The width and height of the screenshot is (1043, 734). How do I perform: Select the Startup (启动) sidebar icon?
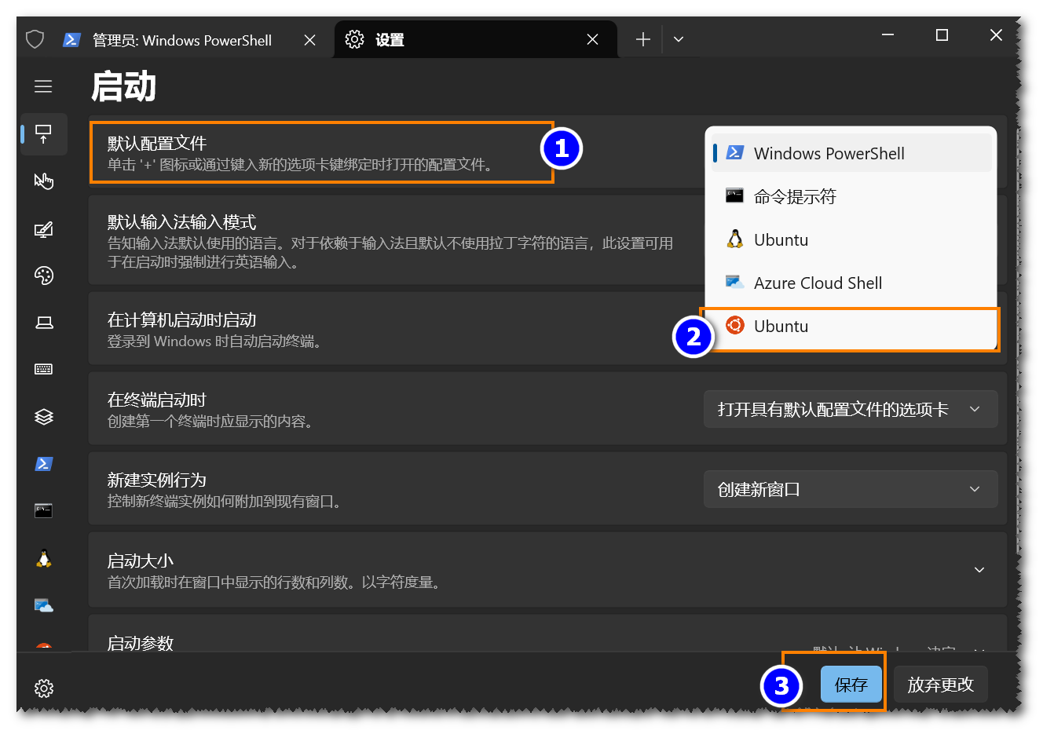tap(44, 133)
